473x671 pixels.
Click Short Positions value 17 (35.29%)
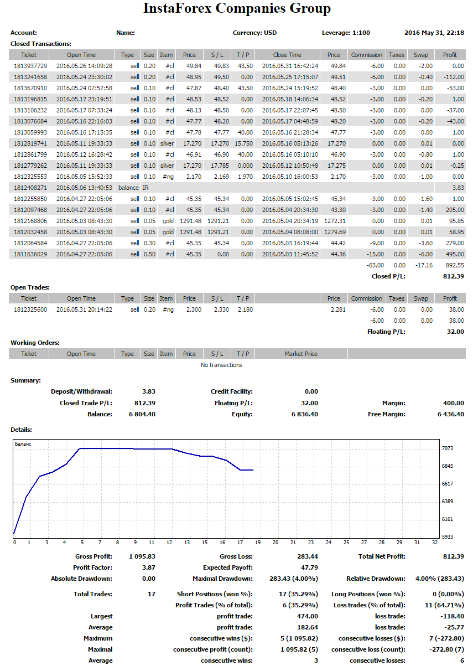pyautogui.click(x=299, y=594)
